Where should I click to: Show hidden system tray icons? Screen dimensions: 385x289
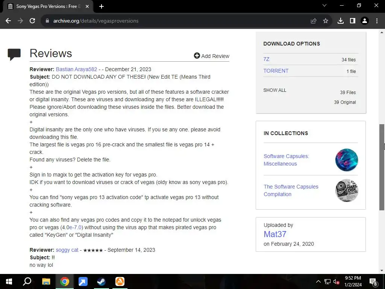tap(318, 281)
